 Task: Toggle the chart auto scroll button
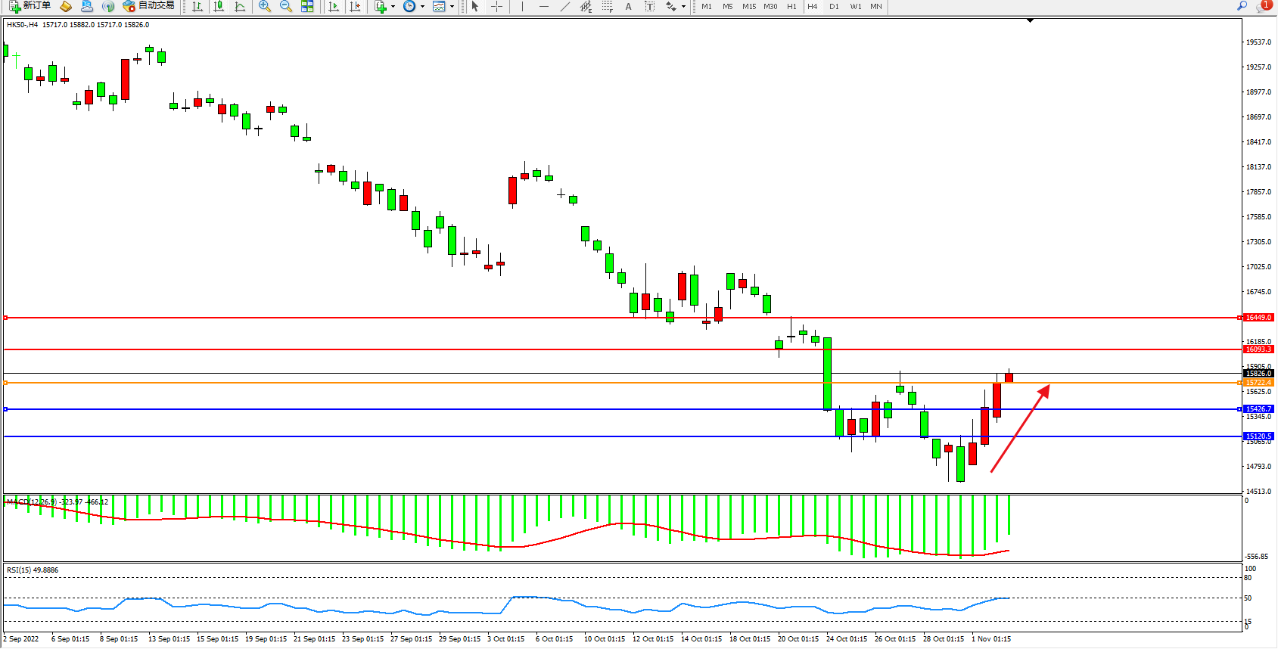tap(334, 6)
